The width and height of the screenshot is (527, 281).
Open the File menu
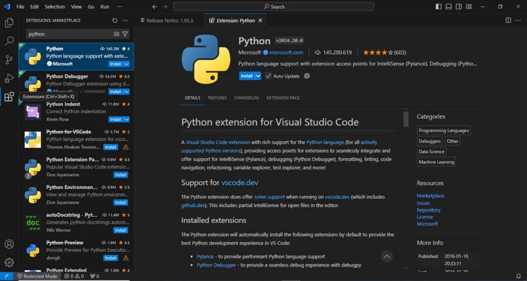tap(20, 7)
